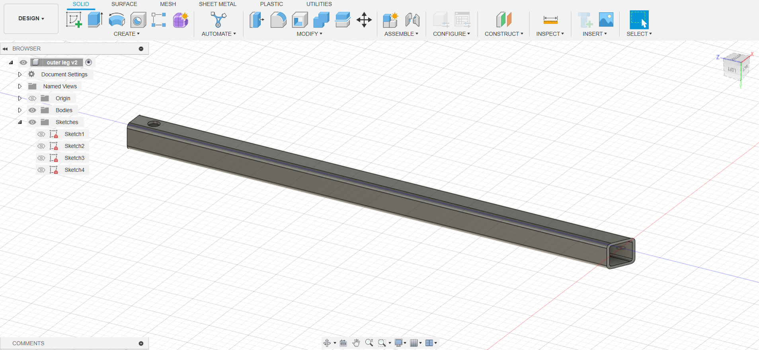
Task: Select the Pan hand tool
Action: coord(356,343)
